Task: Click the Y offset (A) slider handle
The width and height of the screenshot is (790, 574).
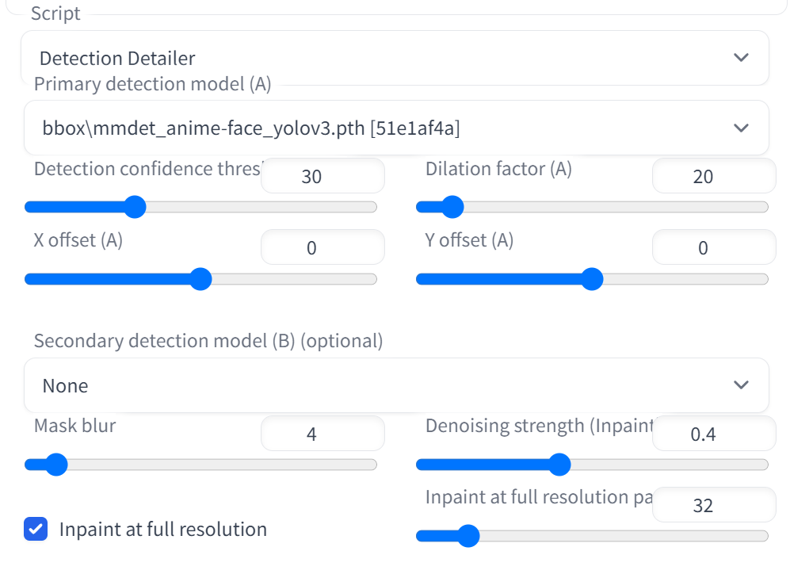Action: 592,279
